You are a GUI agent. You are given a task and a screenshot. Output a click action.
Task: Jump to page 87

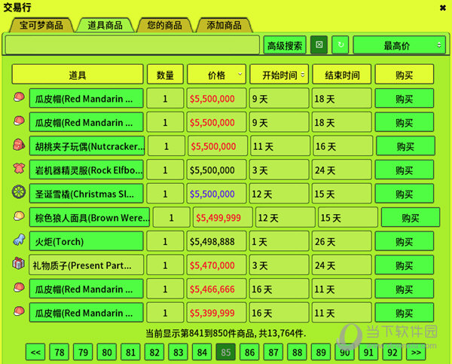click(x=273, y=352)
